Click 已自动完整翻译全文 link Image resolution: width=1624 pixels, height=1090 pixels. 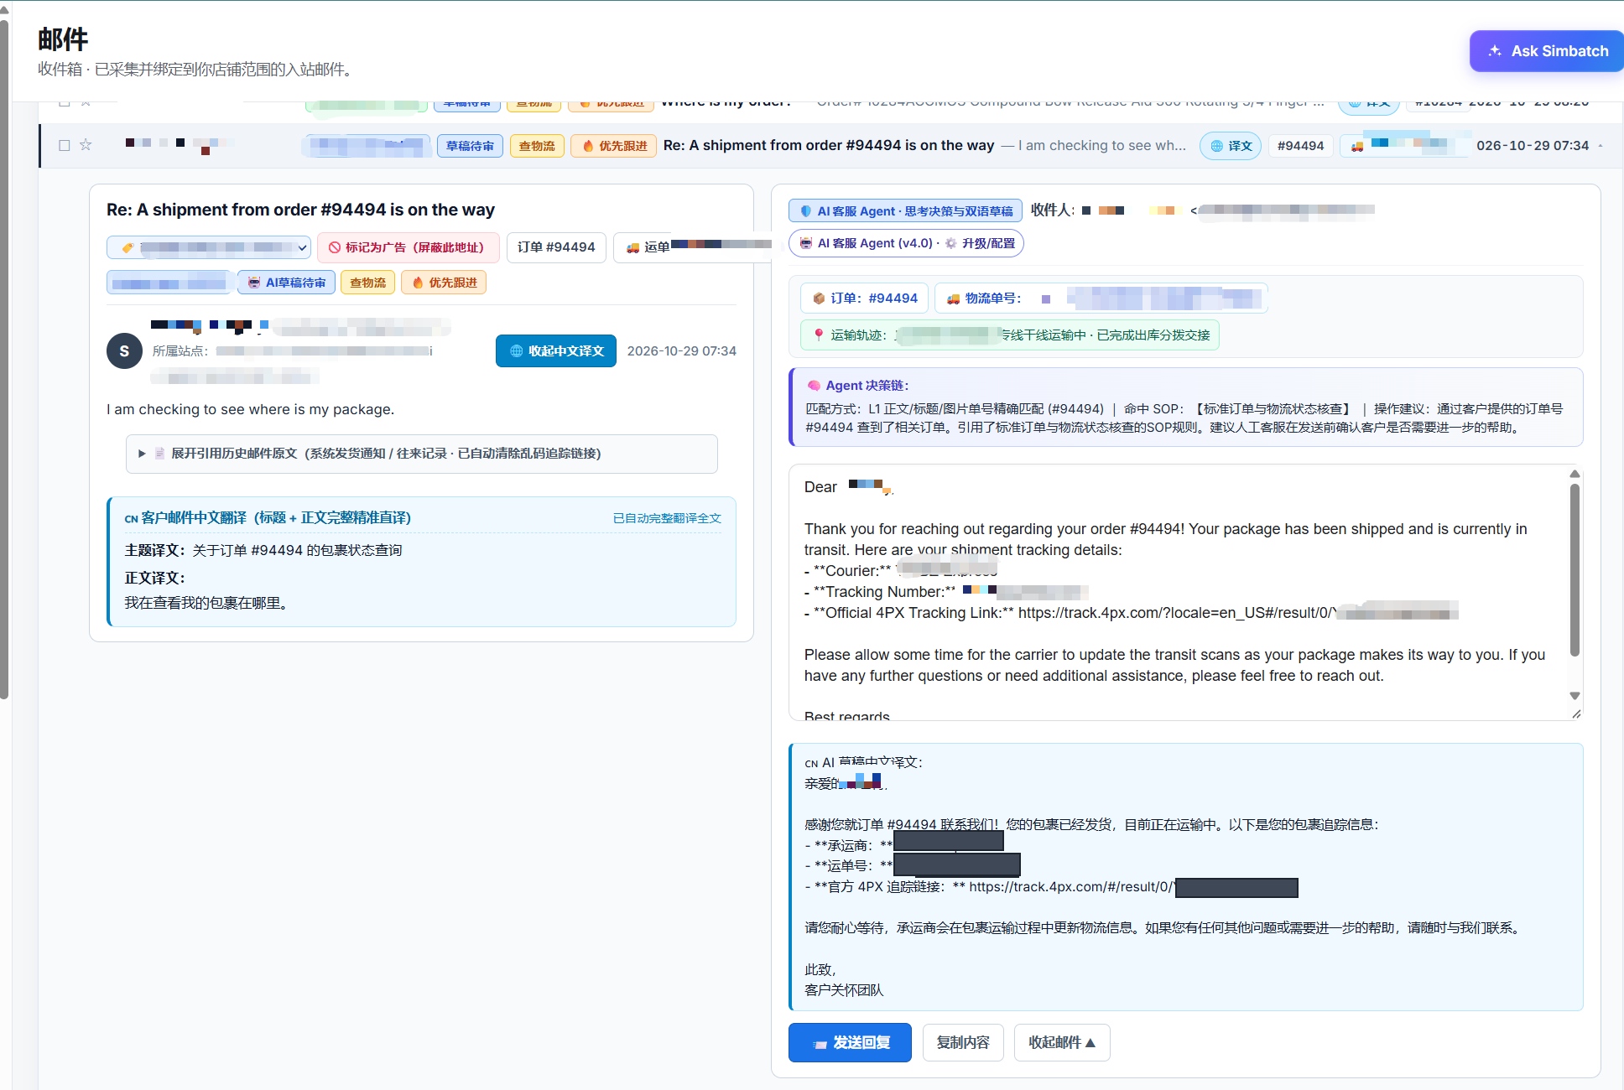(667, 518)
